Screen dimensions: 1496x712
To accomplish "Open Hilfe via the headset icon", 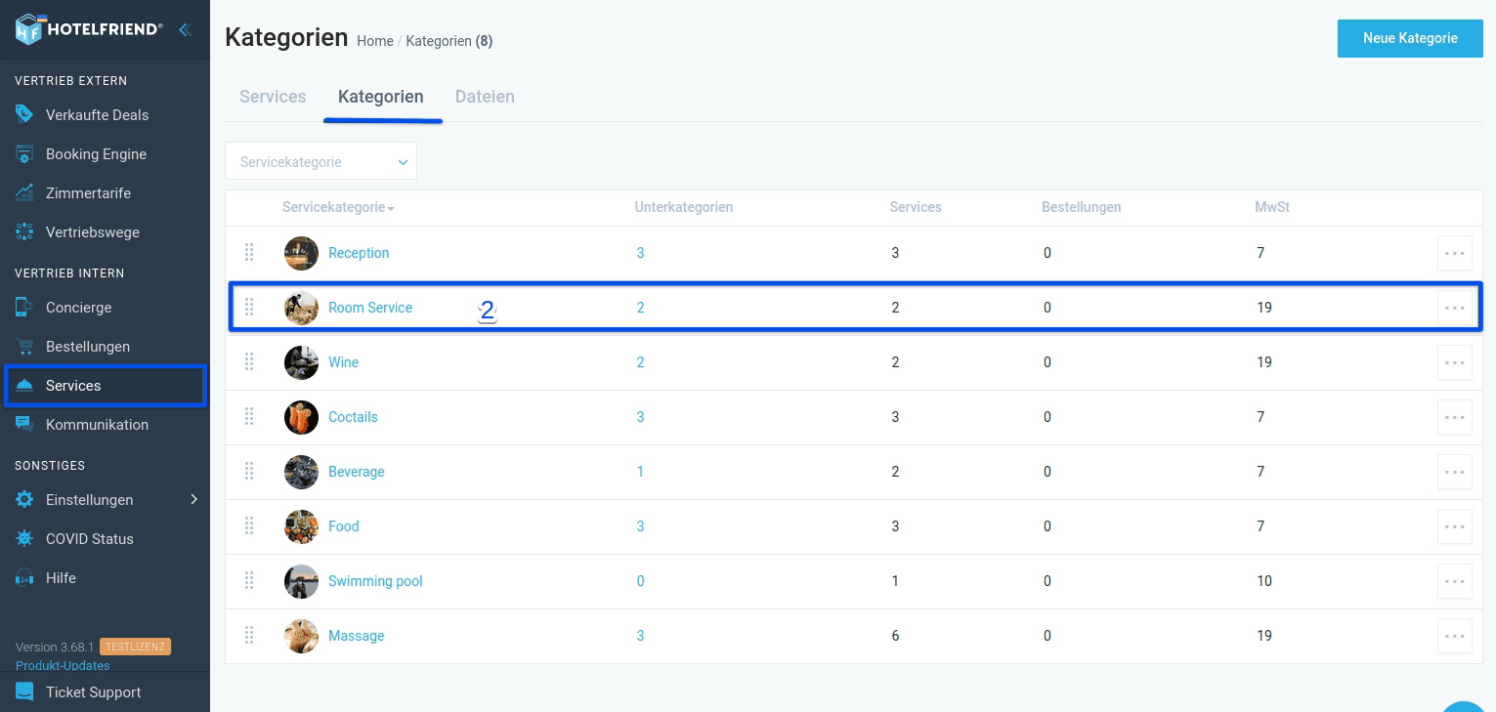I will (23, 577).
